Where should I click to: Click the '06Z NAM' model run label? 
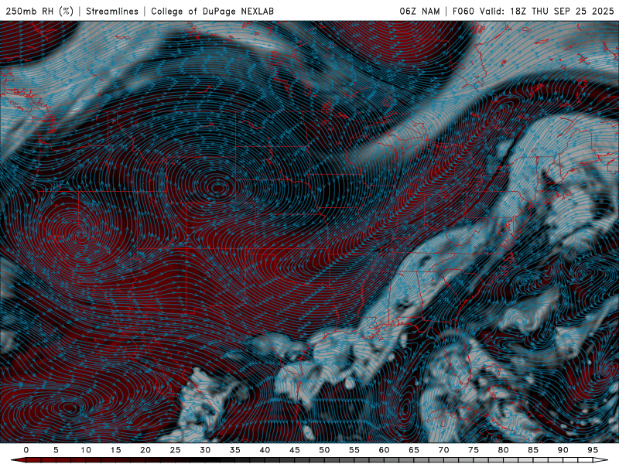419,11
